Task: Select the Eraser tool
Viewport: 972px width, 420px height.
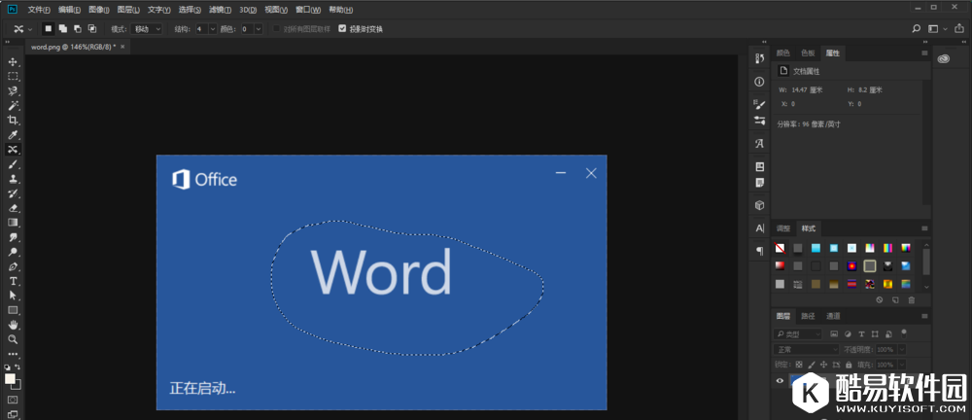Action: point(13,208)
